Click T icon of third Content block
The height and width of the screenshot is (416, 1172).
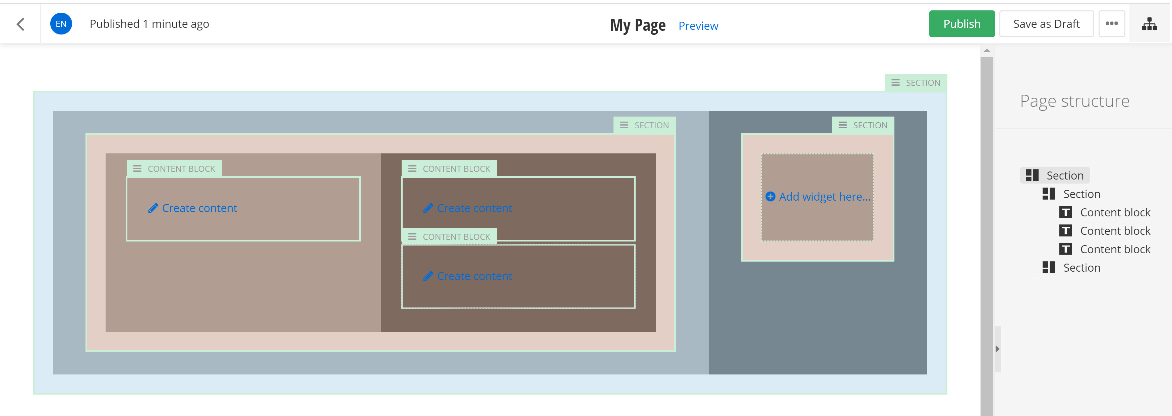(1065, 249)
